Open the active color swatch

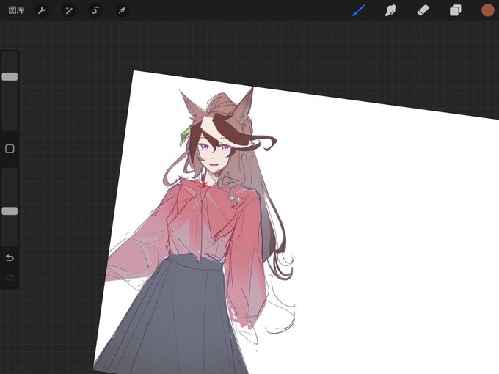487,10
